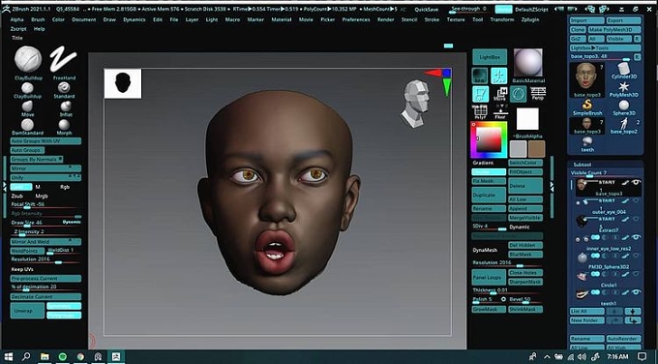The height and width of the screenshot is (364, 658).
Task: Select the brown secondary color swatch
Action: [537, 149]
